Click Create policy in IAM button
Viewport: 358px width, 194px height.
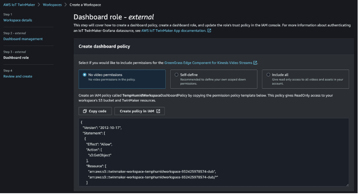(x=140, y=111)
